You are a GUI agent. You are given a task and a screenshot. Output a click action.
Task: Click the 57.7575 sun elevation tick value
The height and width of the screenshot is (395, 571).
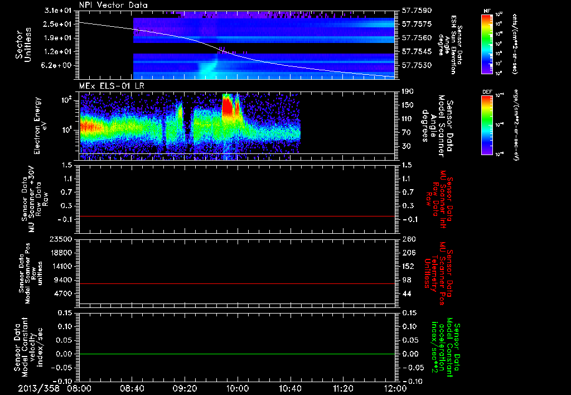(417, 24)
